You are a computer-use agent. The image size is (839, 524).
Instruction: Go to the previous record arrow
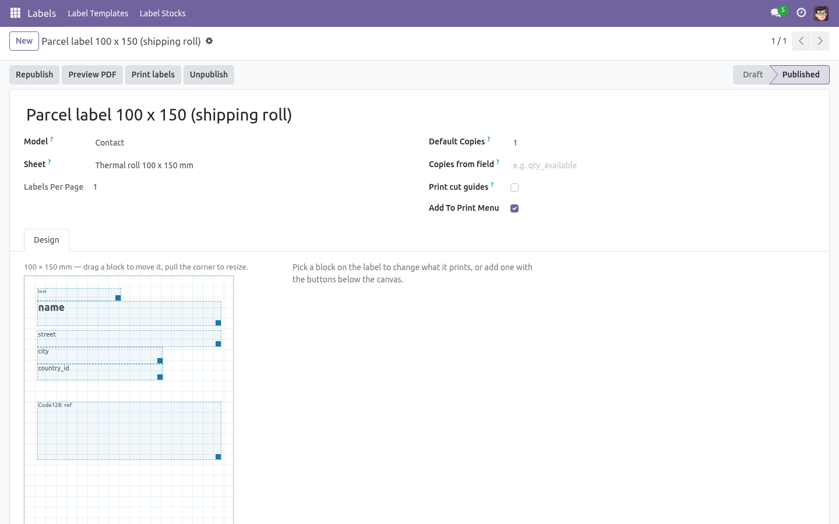pos(801,41)
